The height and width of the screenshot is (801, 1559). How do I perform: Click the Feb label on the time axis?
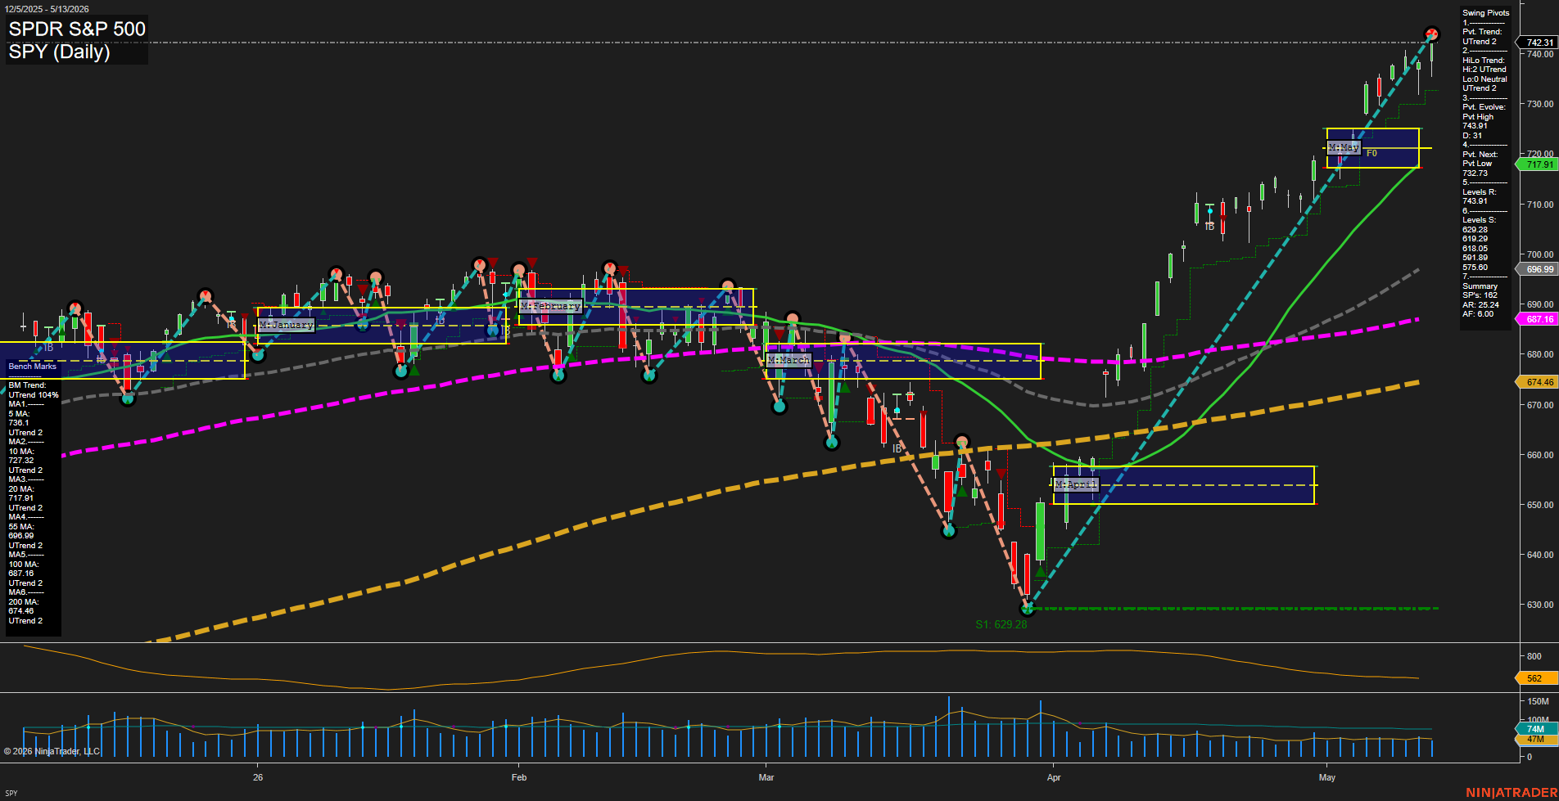pos(519,777)
